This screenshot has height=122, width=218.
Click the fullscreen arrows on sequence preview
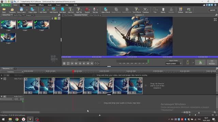(215, 20)
